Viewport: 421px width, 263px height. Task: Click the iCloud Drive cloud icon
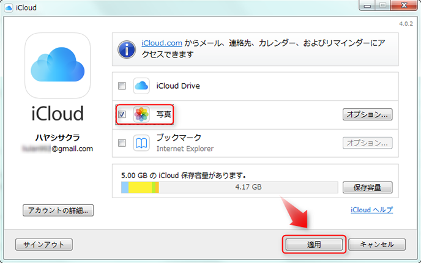tap(141, 86)
